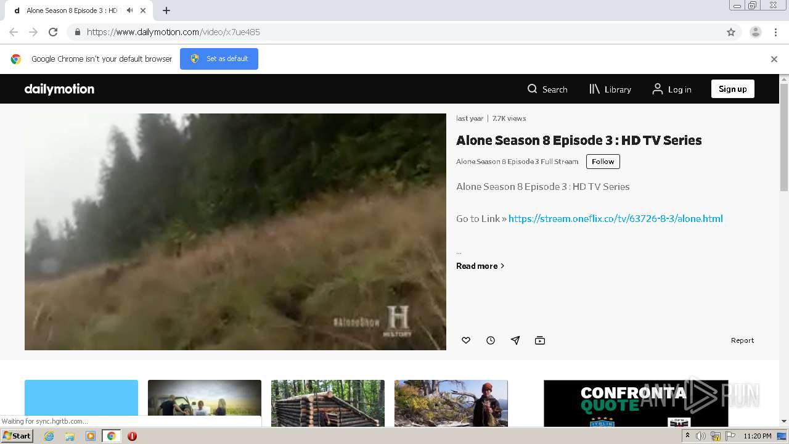Launch Internet Explorer from taskbar
Image resolution: width=789 pixels, height=444 pixels.
pyautogui.click(x=49, y=436)
